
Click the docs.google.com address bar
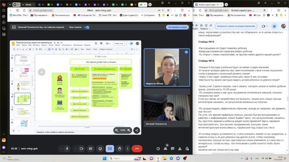219,10
